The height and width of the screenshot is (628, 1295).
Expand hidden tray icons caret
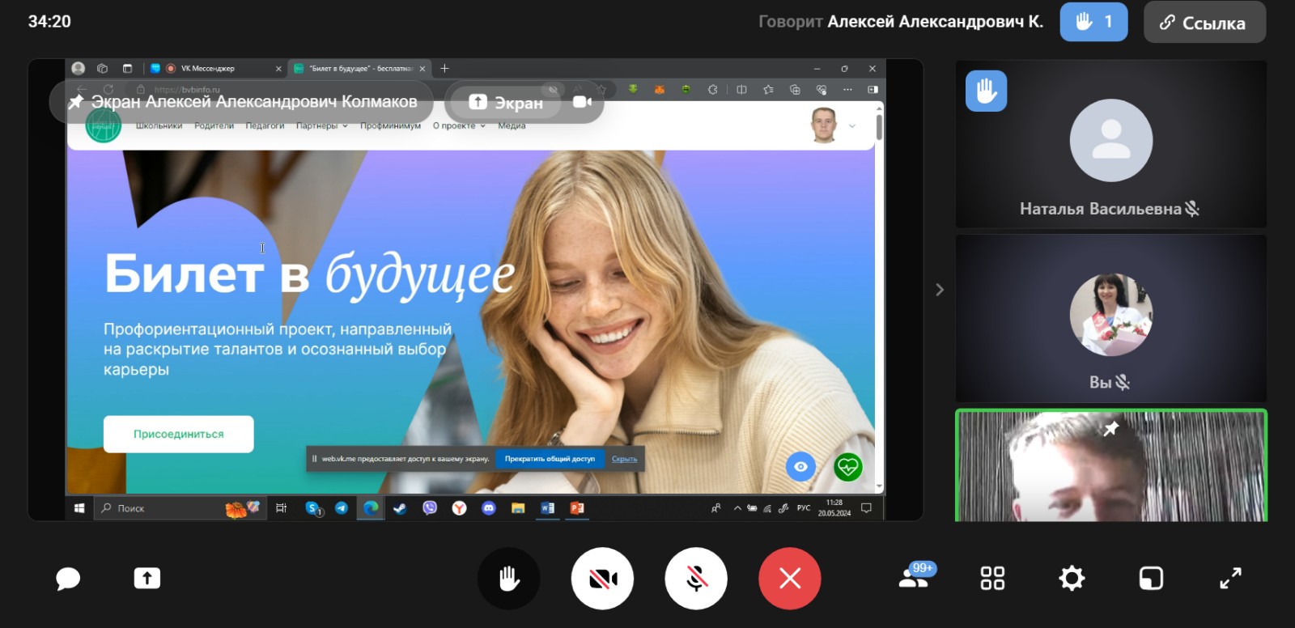coord(737,508)
